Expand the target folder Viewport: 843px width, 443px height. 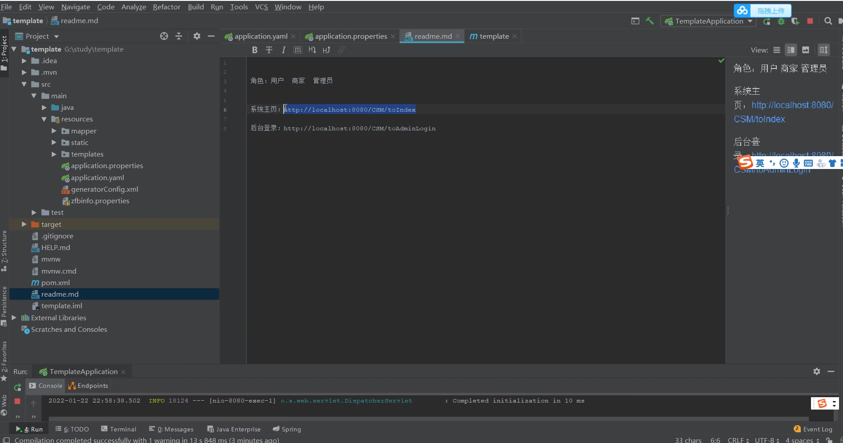click(24, 225)
